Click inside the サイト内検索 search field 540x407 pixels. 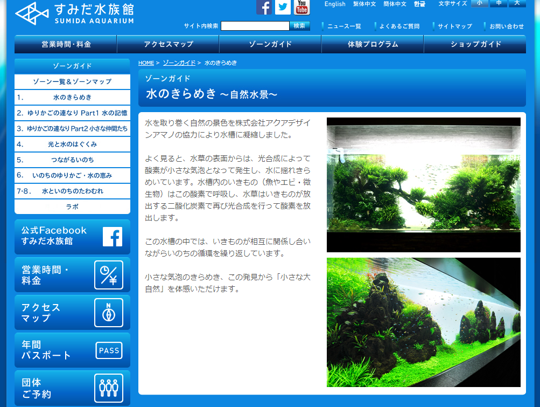[256, 25]
